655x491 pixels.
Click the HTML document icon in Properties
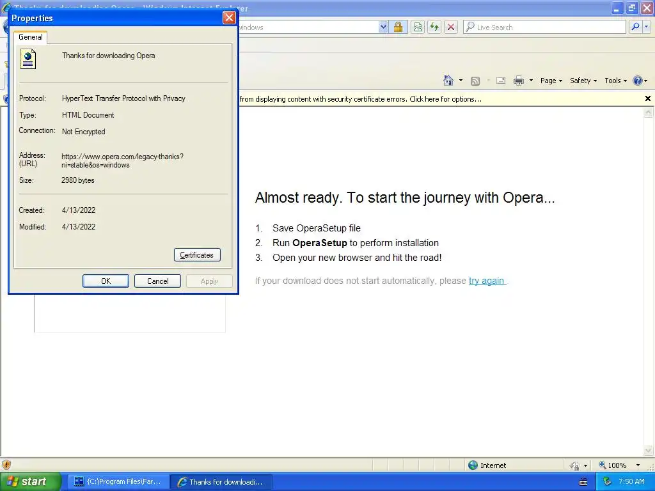point(28,59)
